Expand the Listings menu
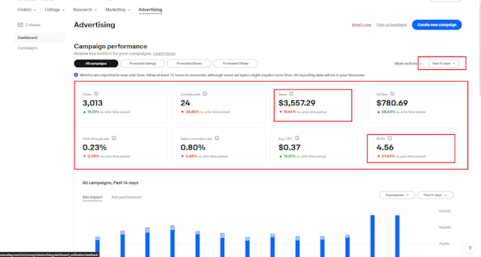 (54, 10)
